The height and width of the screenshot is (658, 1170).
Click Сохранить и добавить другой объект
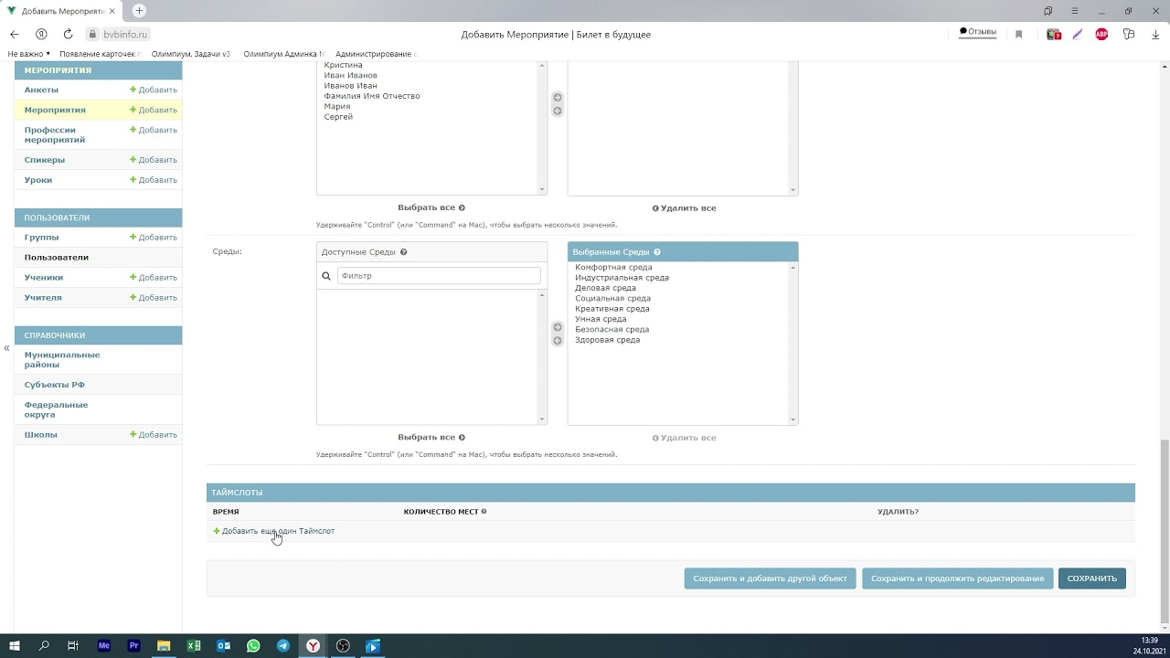(x=770, y=578)
